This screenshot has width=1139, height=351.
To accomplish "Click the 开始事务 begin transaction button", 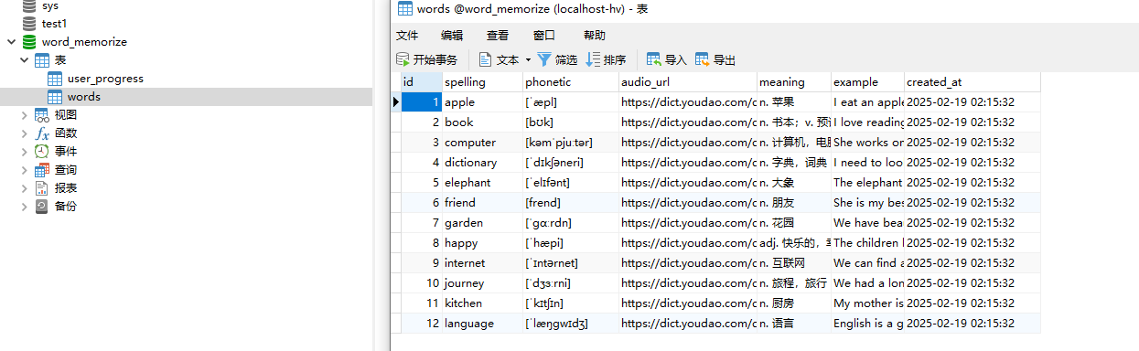I will point(426,59).
